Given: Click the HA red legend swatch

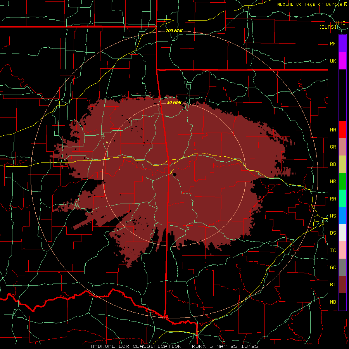Looking at the screenshot, I should [x=342, y=130].
